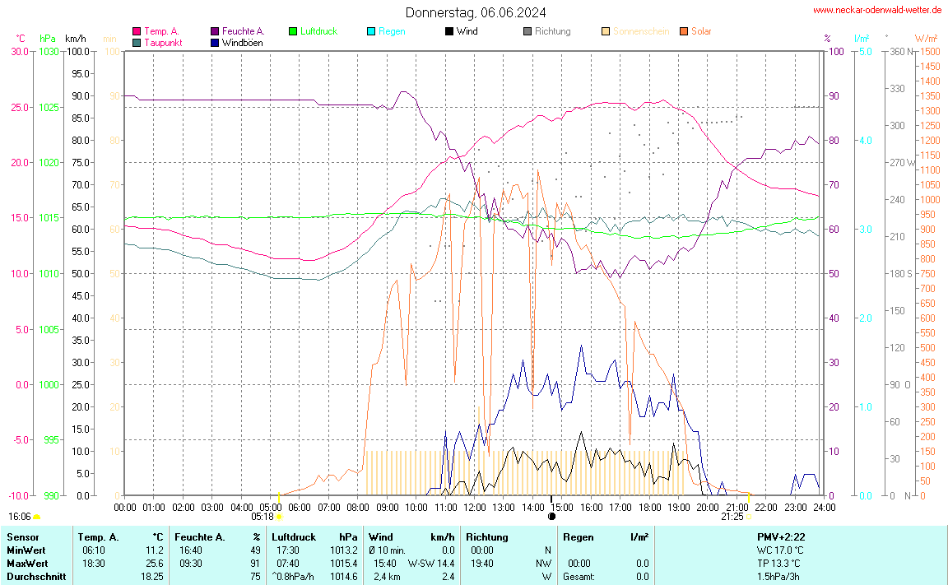The image size is (948, 585).
Task: Click the blue Windböen legend swatch
Action: click(x=215, y=43)
